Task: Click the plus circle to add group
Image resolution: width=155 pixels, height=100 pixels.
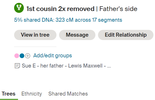Action: (28, 56)
